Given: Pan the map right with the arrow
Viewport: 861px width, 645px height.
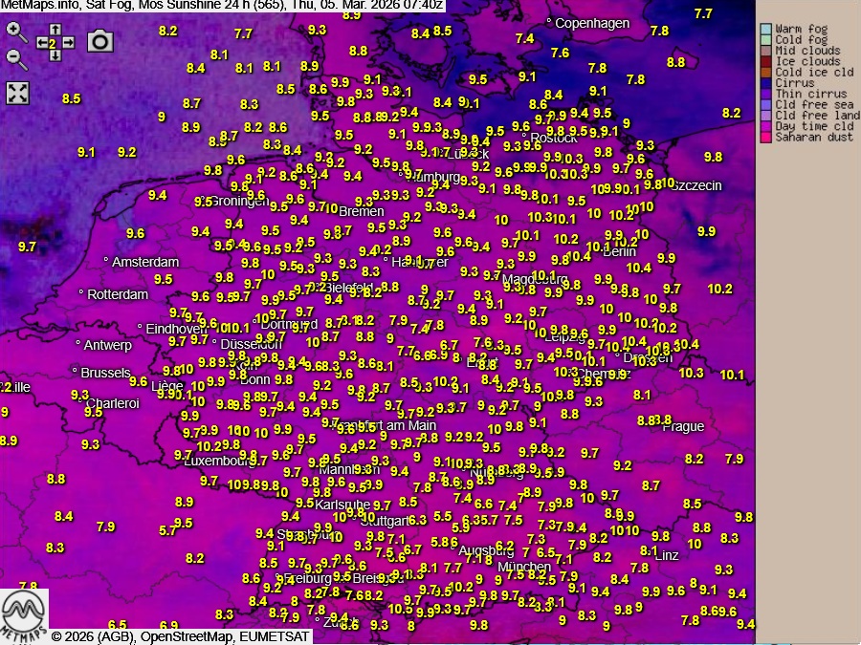Looking at the screenshot, I should pos(69,43).
